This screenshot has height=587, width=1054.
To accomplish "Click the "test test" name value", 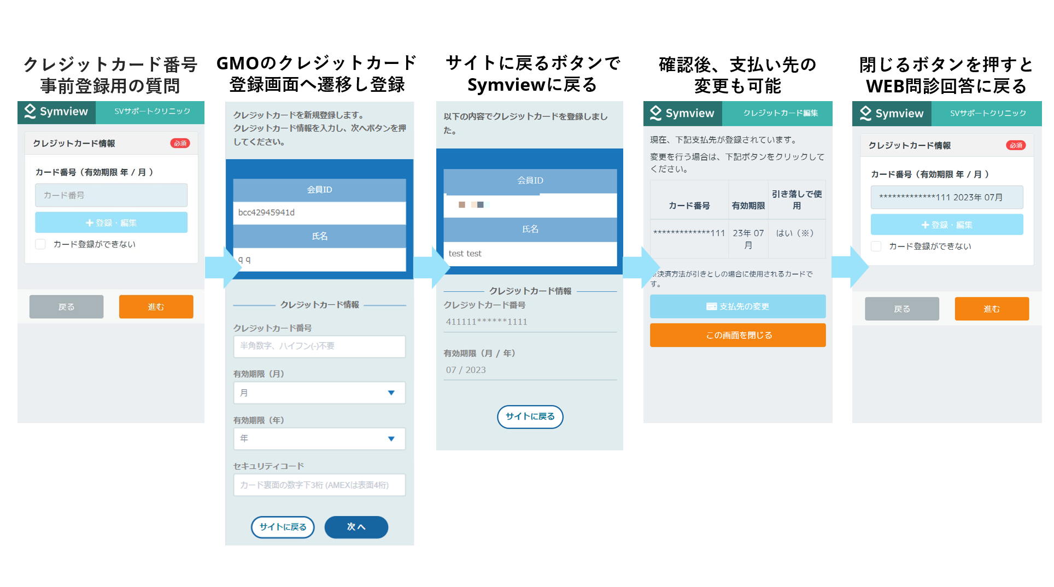I will tap(465, 254).
